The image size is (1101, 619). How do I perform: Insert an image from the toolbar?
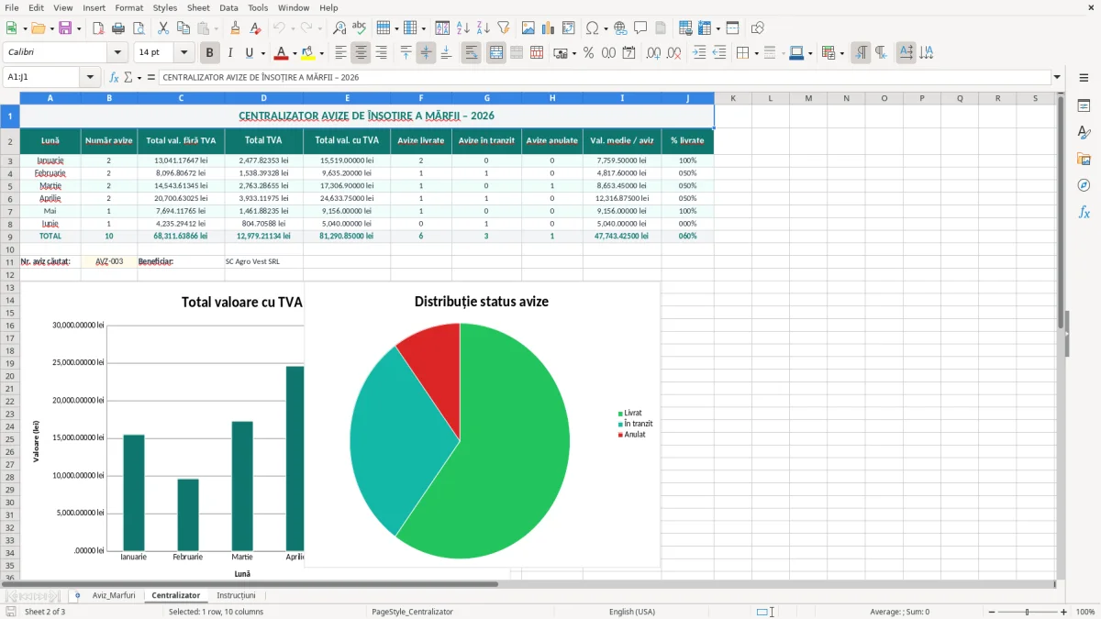click(528, 28)
